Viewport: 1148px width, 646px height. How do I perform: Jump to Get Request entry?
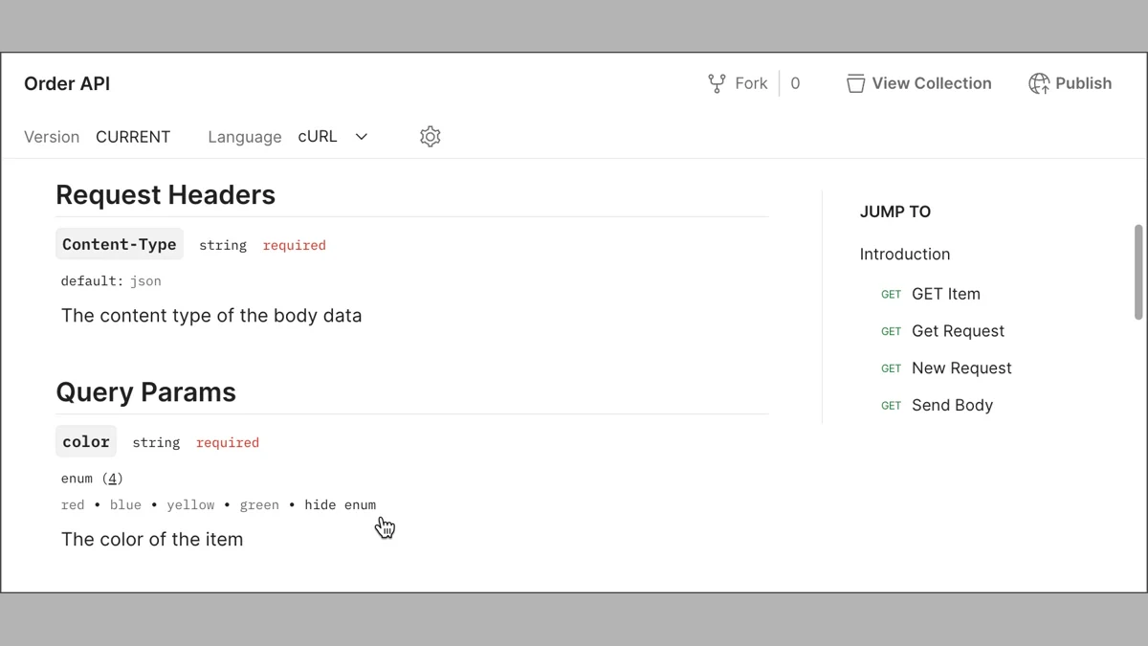click(x=958, y=331)
